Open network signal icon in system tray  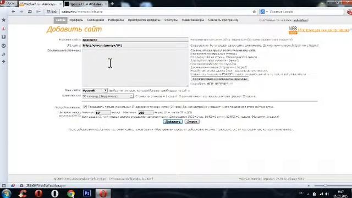click(x=321, y=194)
